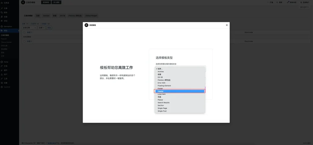Screen dimensions: 313x145
Task: Tick the checkbox on the second template row
Action: click(x=24, y=41)
